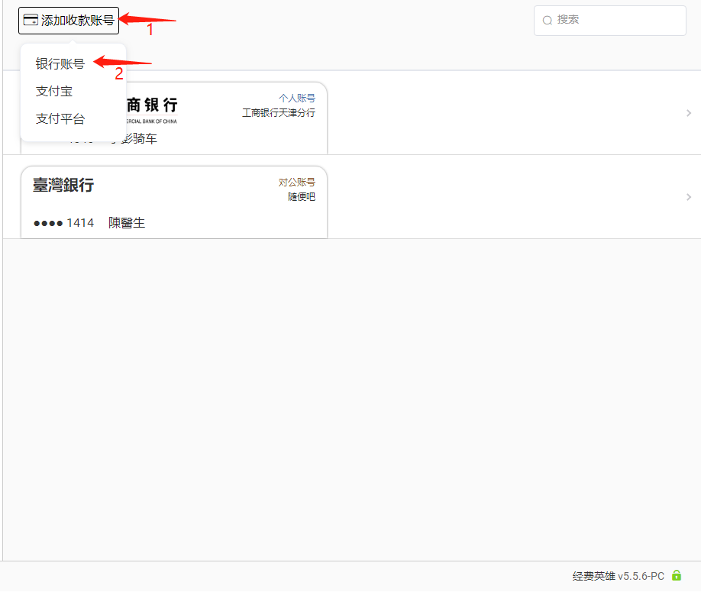This screenshot has height=592, width=701.
Task: Click the 经费英雄 v5.5.6-PC version text
Action: [x=618, y=576]
